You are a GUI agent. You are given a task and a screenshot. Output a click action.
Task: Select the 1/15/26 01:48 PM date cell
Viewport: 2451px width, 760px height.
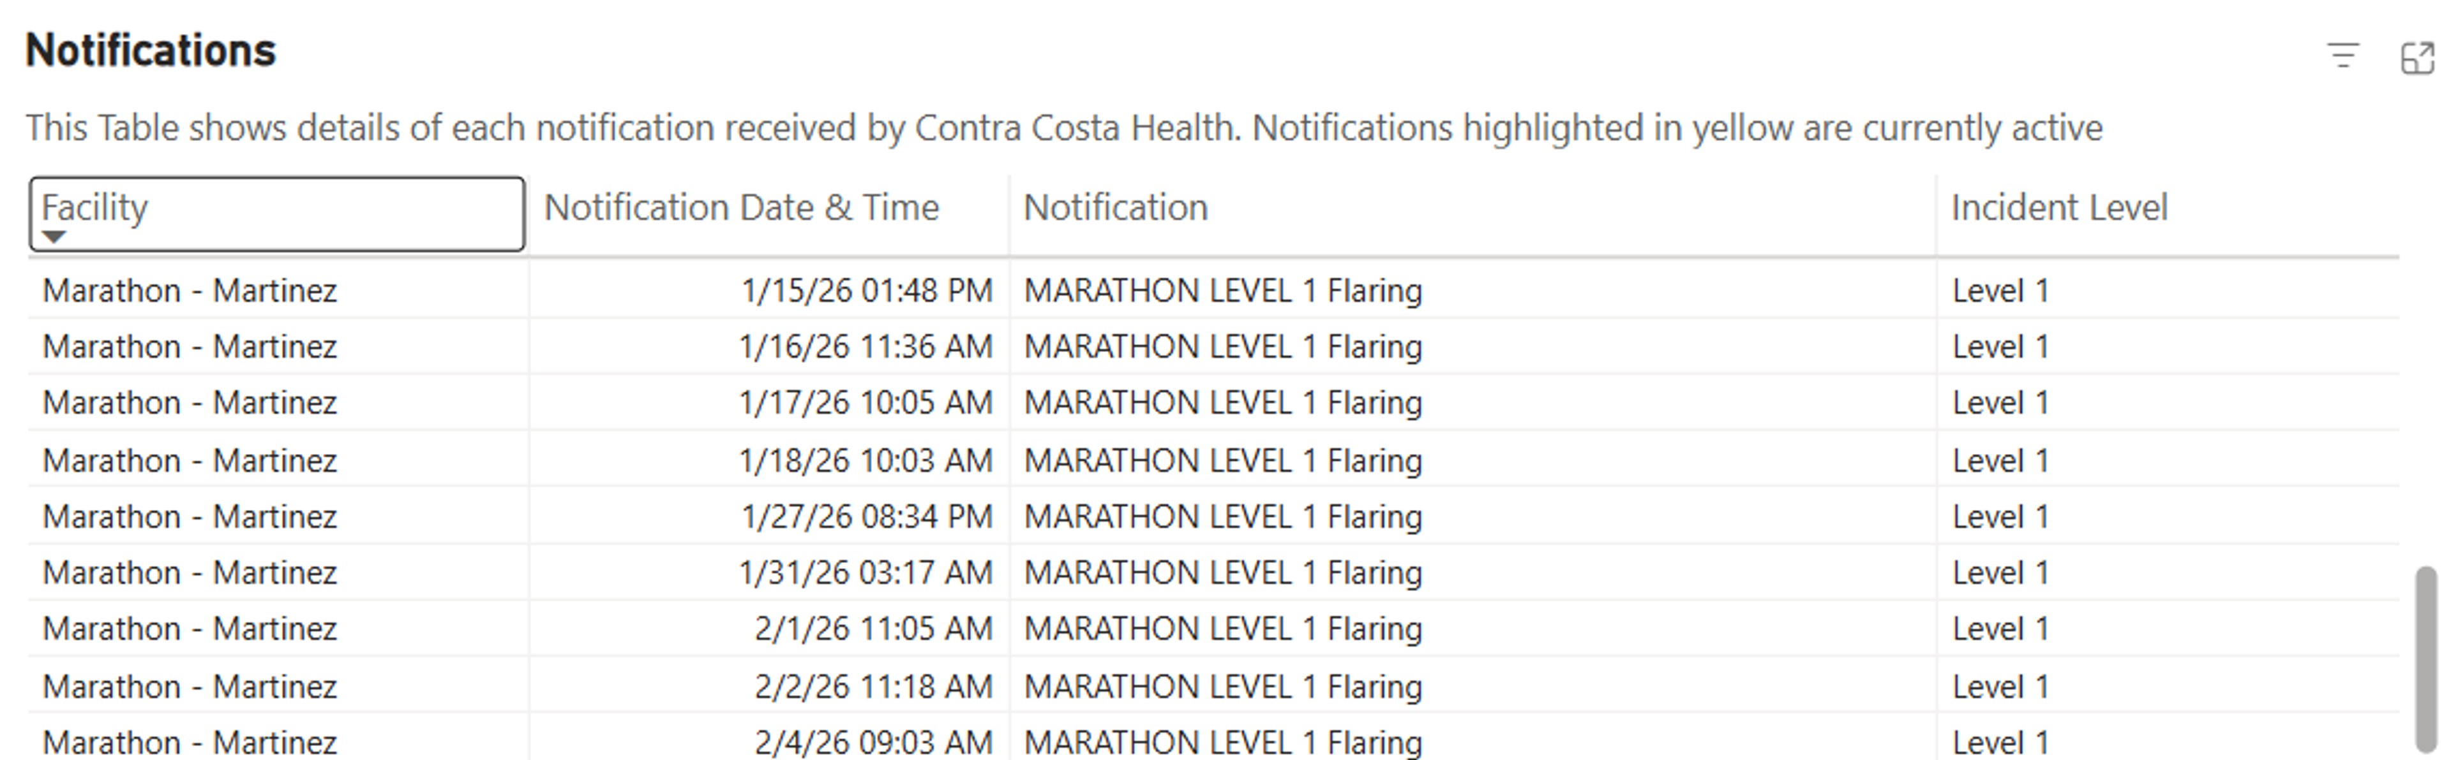pyautogui.click(x=866, y=289)
